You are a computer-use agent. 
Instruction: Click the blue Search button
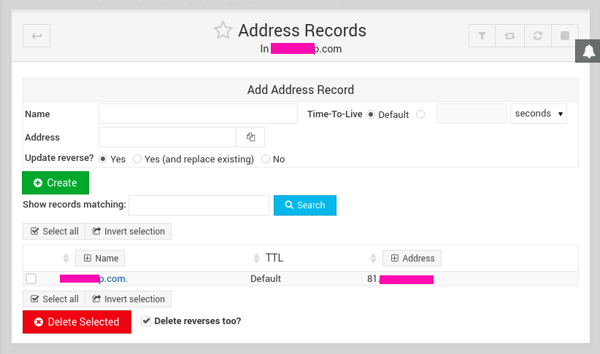[304, 205]
